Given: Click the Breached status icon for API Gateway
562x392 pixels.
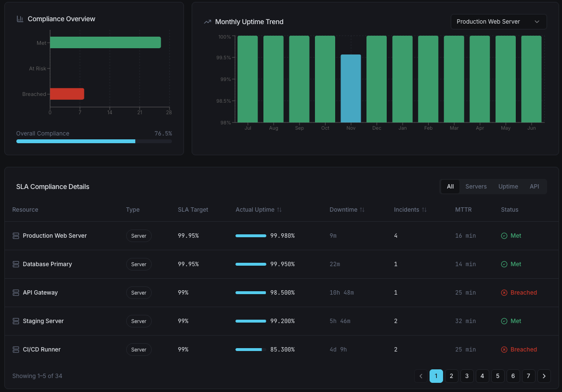Looking at the screenshot, I should tap(504, 293).
